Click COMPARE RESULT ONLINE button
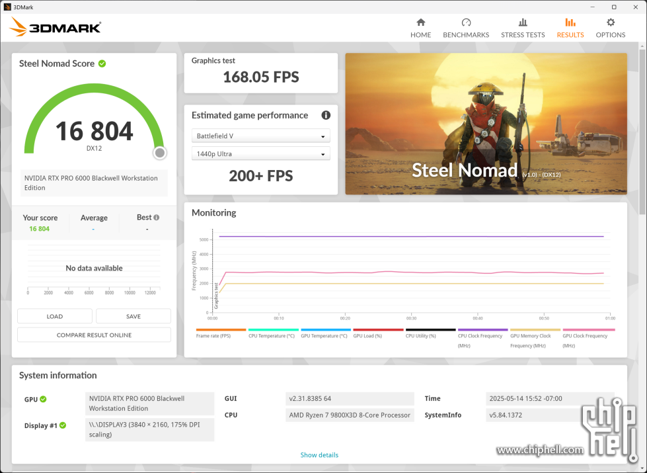The image size is (647, 473). [94, 335]
